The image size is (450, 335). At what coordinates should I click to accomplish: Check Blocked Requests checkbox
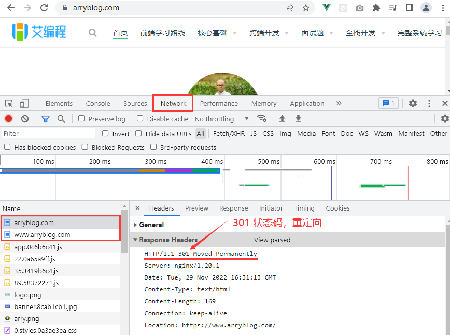click(85, 147)
